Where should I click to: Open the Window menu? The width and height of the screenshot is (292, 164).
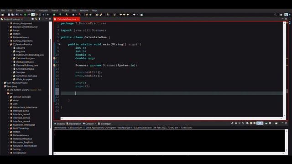click(x=84, y=10)
